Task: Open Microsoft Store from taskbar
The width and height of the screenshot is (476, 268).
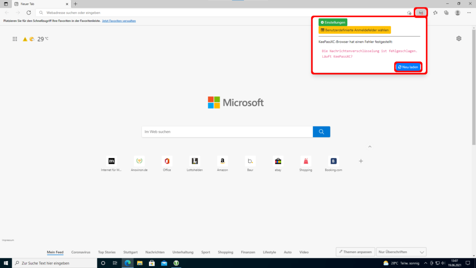Action: (152, 263)
